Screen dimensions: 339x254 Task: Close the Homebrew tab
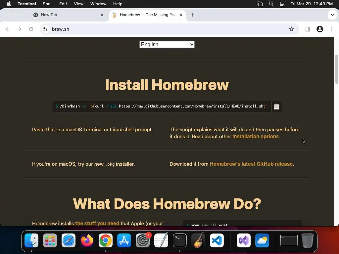pyautogui.click(x=181, y=15)
